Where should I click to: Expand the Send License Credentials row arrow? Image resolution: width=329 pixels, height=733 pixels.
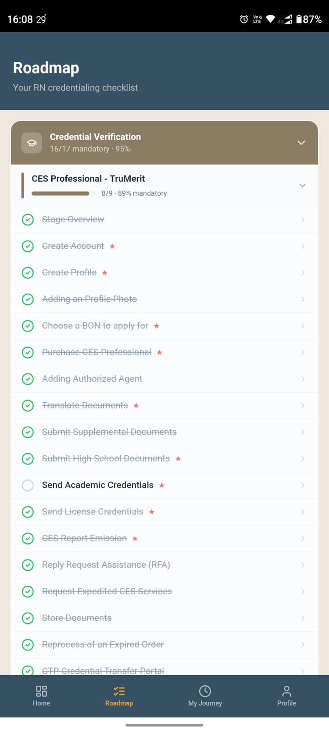click(302, 512)
